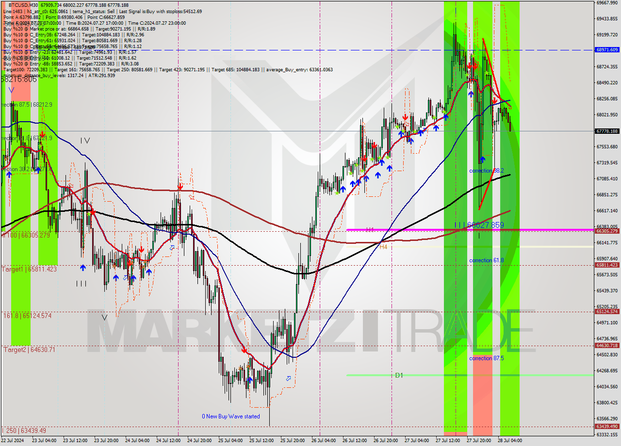The width and height of the screenshot is (621, 446).
Task: Click the '23 Jul 12:00' time label
Action: pyautogui.click(x=75, y=441)
